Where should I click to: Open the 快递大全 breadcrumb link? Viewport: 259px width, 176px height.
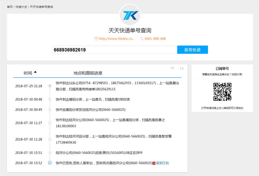click(x=21, y=7)
